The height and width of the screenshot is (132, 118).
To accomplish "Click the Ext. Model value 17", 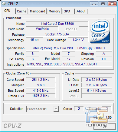I will pos(69,59).
